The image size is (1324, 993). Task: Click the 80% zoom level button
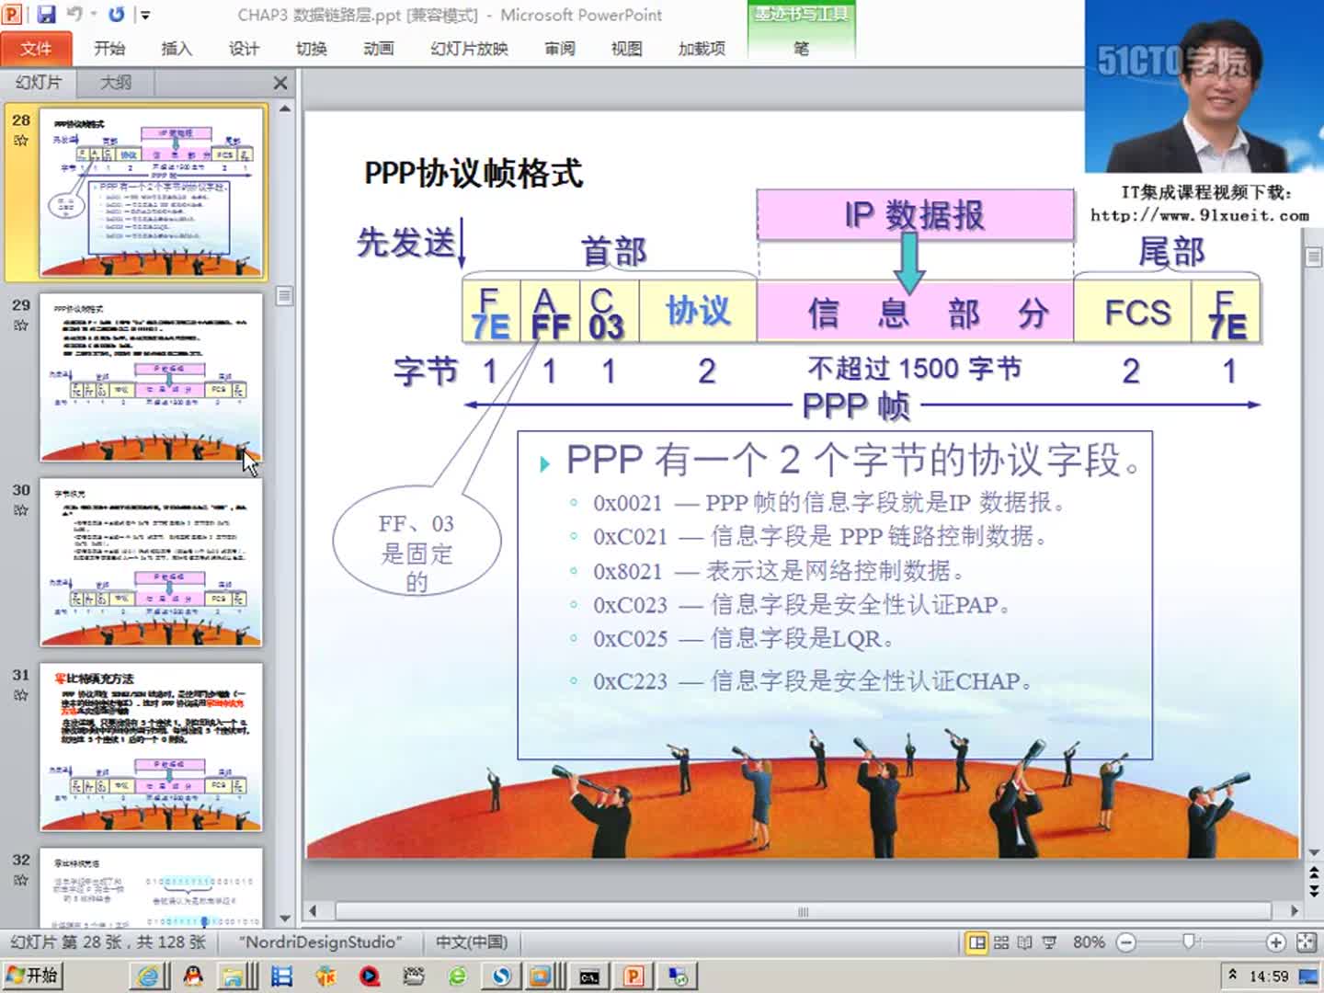pyautogui.click(x=1089, y=942)
